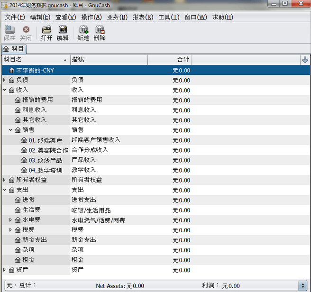Click the Close (关闭) toolbar icon
Image resolution: width=311 pixels, height=292 pixels.
tap(26, 29)
